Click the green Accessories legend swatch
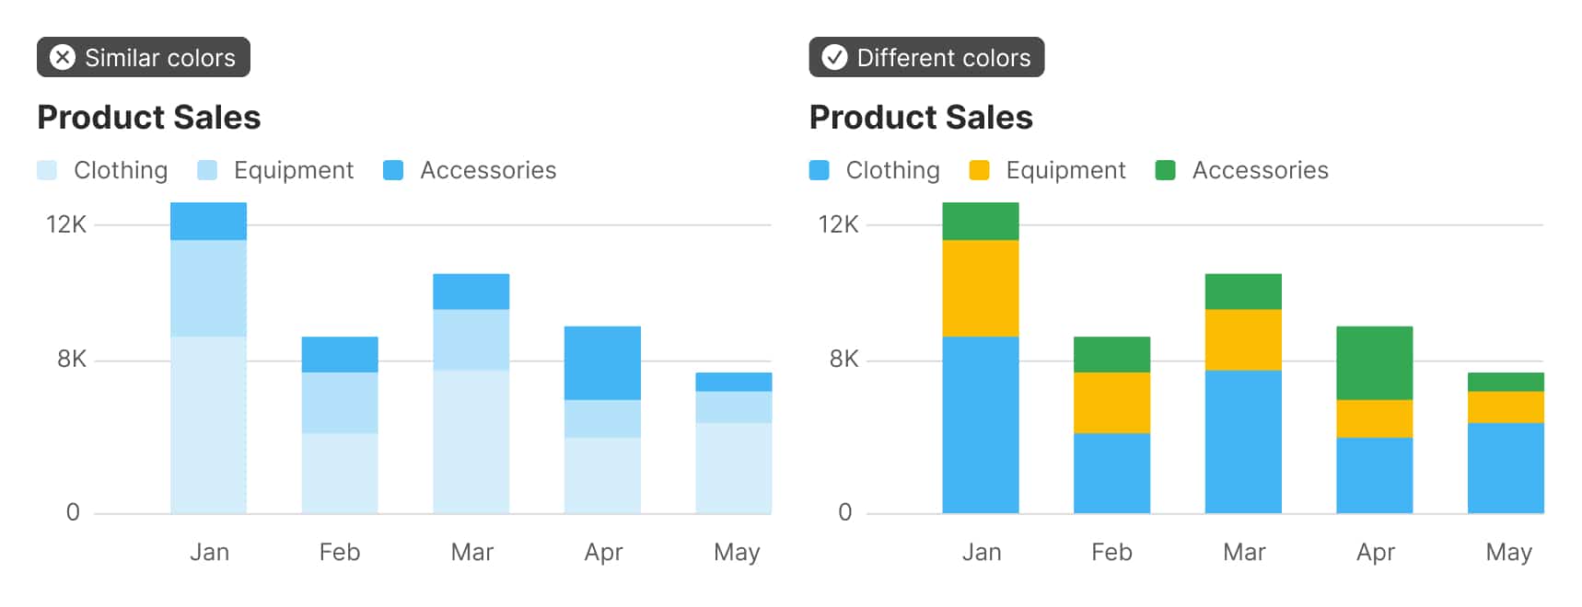 (x=1165, y=170)
